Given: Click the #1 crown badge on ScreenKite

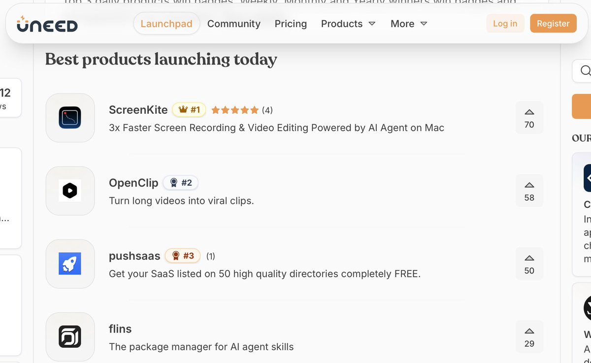Looking at the screenshot, I should click(x=189, y=110).
